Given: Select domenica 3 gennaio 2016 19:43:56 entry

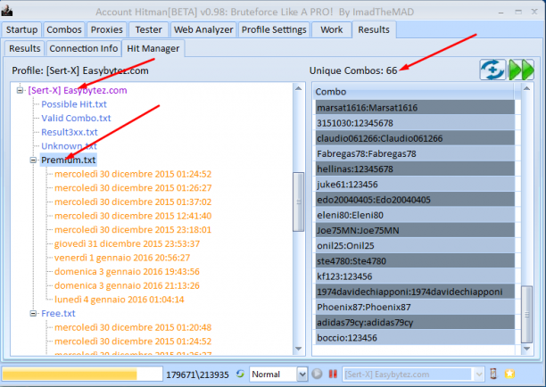Looking at the screenshot, I should 127,271.
